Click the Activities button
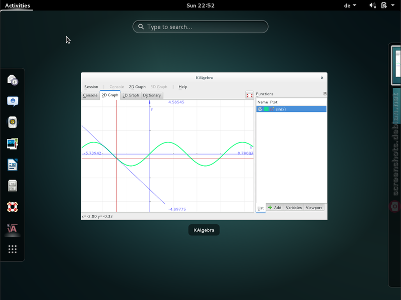 (x=18, y=6)
